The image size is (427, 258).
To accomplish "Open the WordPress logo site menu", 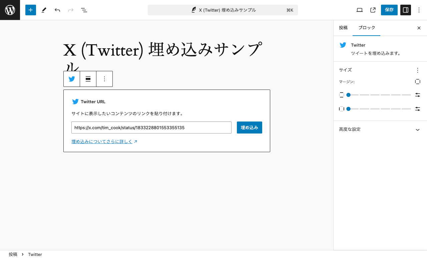I will pyautogui.click(x=10, y=10).
